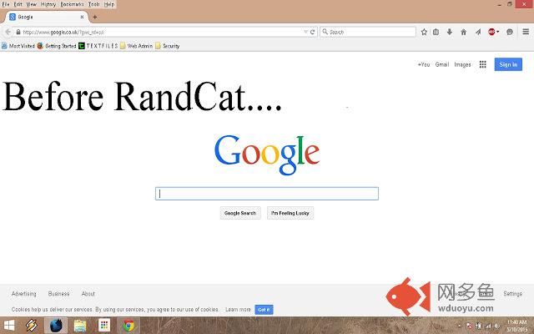This screenshot has width=534, height=334.
Task: Click the Google Search button
Action: coord(240,213)
